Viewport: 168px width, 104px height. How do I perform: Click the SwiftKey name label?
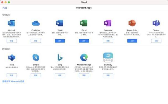[108, 65]
